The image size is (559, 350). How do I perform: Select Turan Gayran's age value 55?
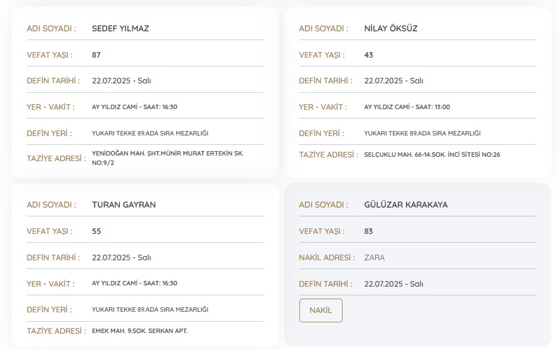click(x=96, y=231)
